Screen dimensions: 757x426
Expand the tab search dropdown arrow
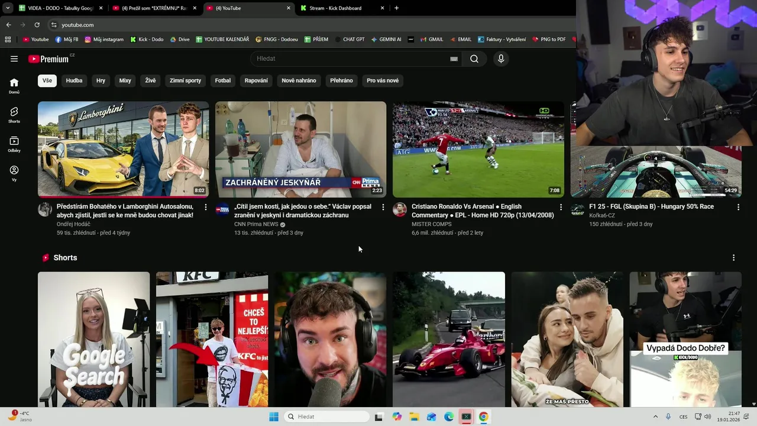(x=8, y=8)
